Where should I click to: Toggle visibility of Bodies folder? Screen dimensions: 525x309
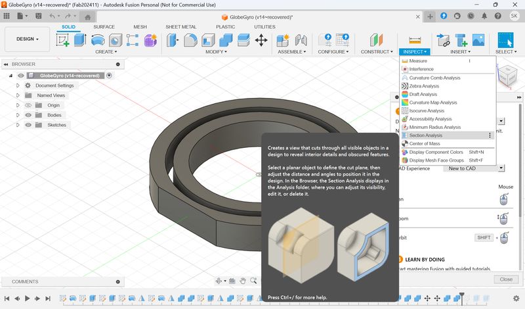click(28, 115)
